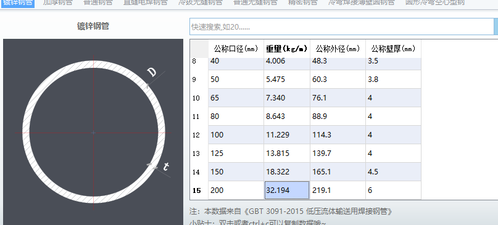Select weight cell 11.229

pyautogui.click(x=287, y=135)
